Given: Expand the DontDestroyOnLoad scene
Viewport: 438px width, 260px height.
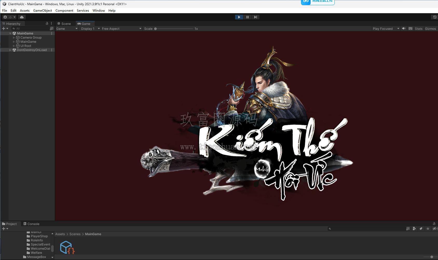Looking at the screenshot, I should (x=10, y=50).
